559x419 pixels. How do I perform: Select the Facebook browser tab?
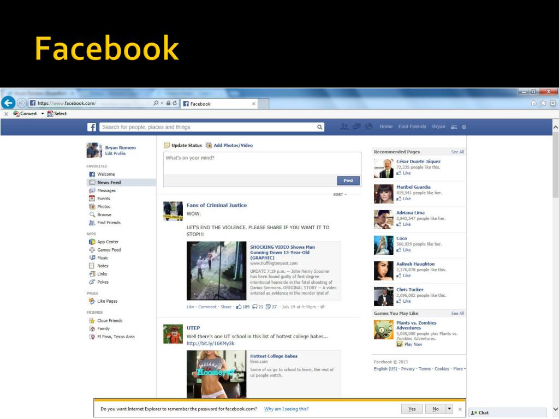[x=219, y=104]
